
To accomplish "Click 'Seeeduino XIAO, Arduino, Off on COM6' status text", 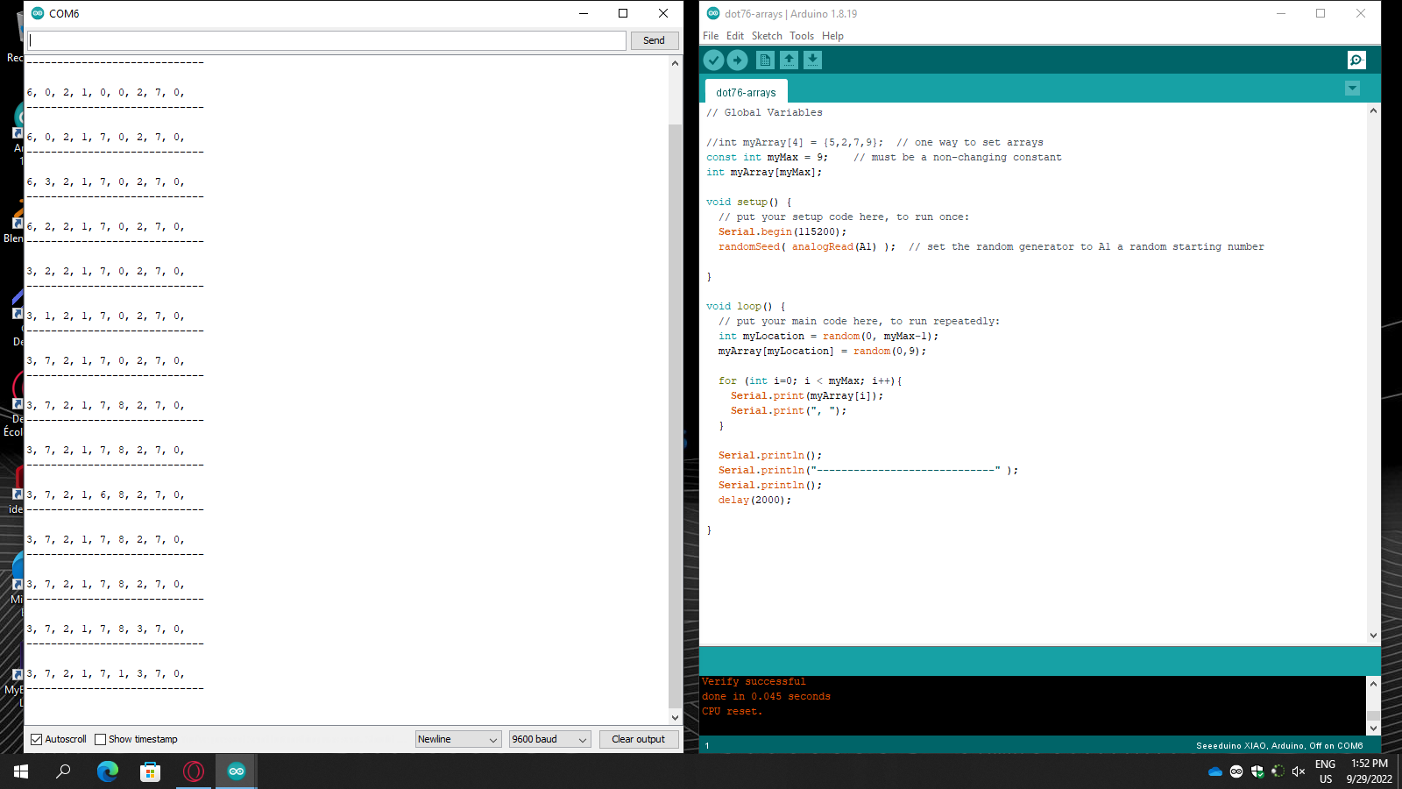I will pos(1279,746).
